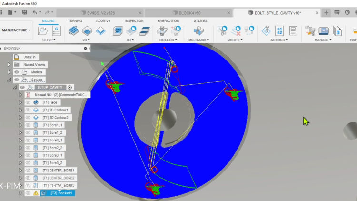Viewport: 357px width, 201px height.
Task: Toggle visibility of Setups
Action: [x=17, y=80]
